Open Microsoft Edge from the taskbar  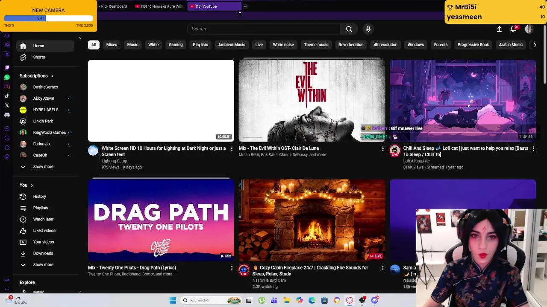tap(312, 300)
